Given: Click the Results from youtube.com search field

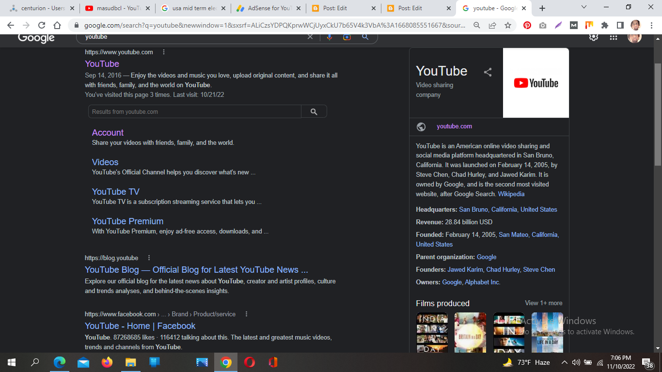Looking at the screenshot, I should (195, 111).
